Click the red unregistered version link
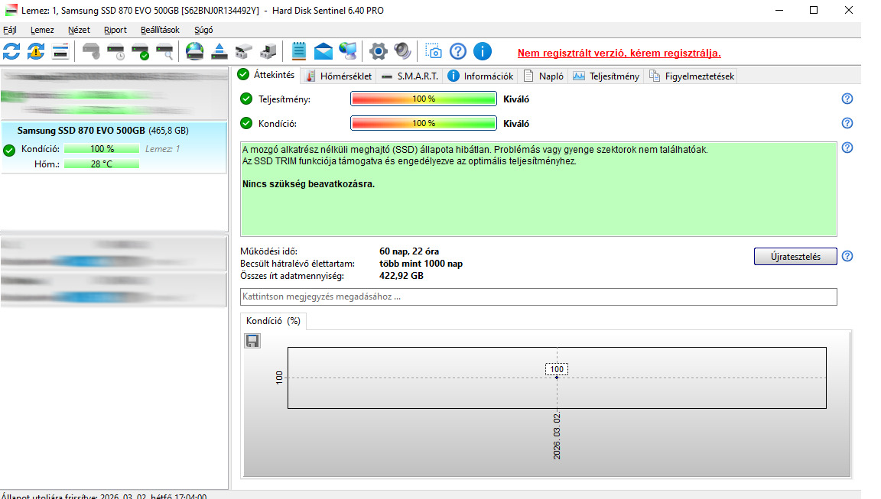Screen dimensions: 881x499 [619, 53]
